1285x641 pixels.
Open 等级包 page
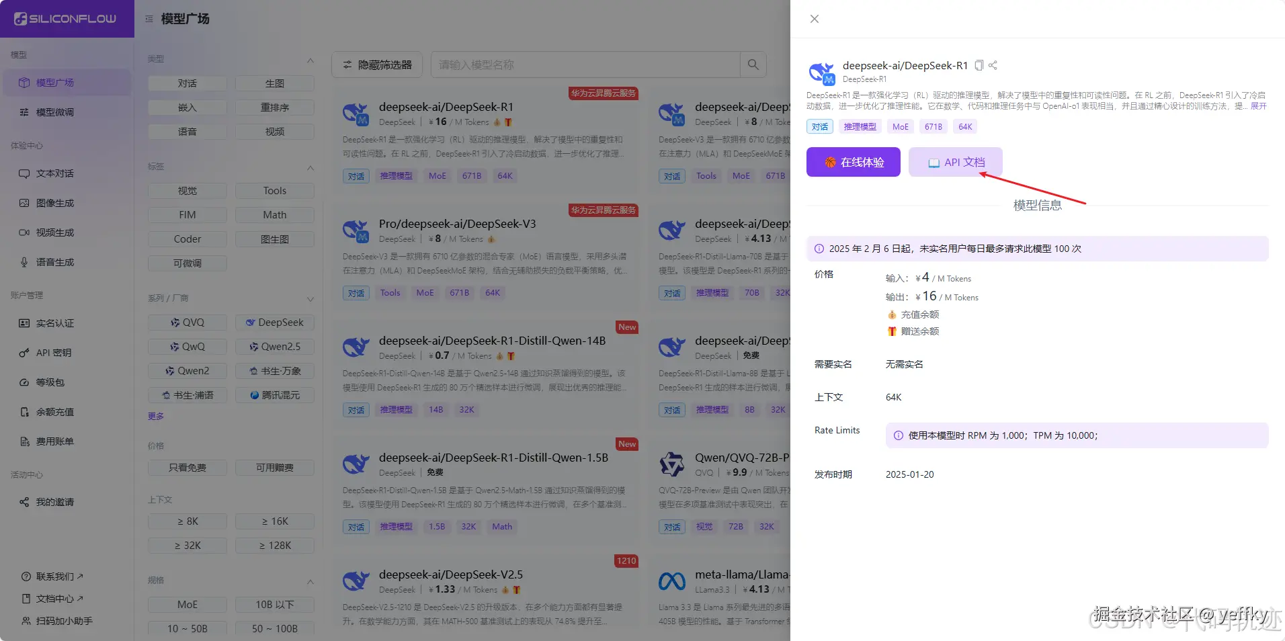pyautogui.click(x=66, y=382)
